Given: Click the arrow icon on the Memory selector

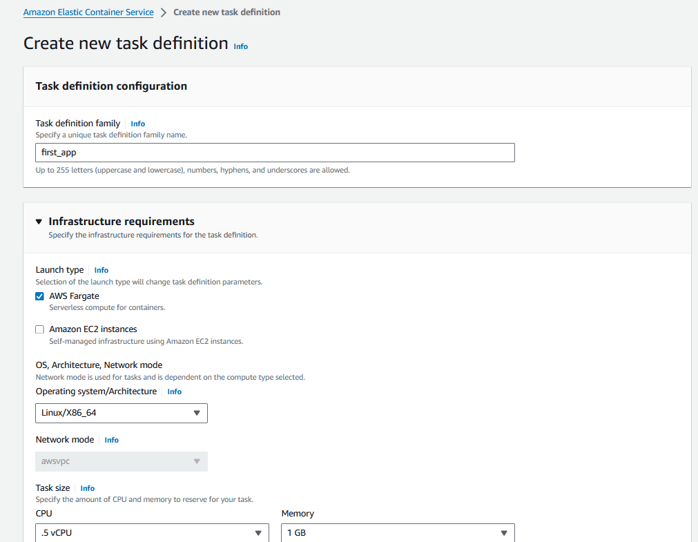Looking at the screenshot, I should pos(504,533).
